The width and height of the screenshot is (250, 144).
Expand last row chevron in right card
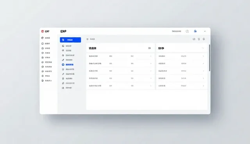click(203, 86)
